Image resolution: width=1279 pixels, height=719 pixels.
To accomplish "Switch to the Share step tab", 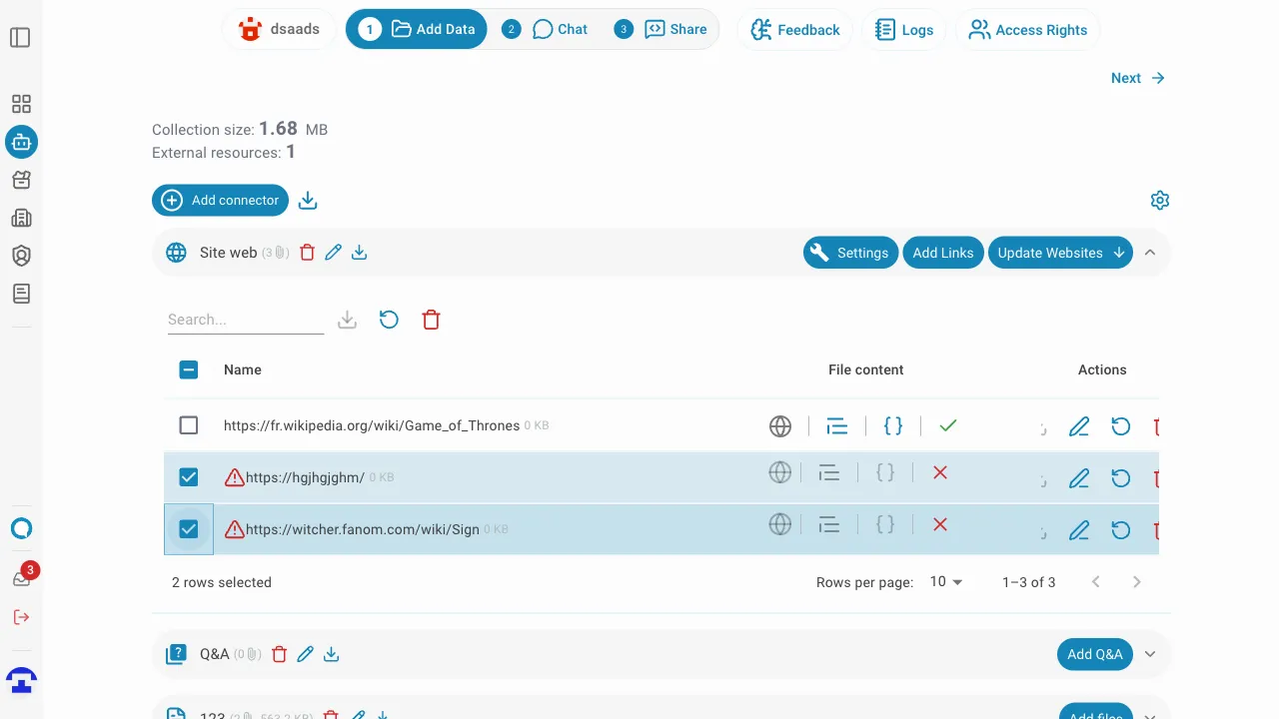I will 661,29.
